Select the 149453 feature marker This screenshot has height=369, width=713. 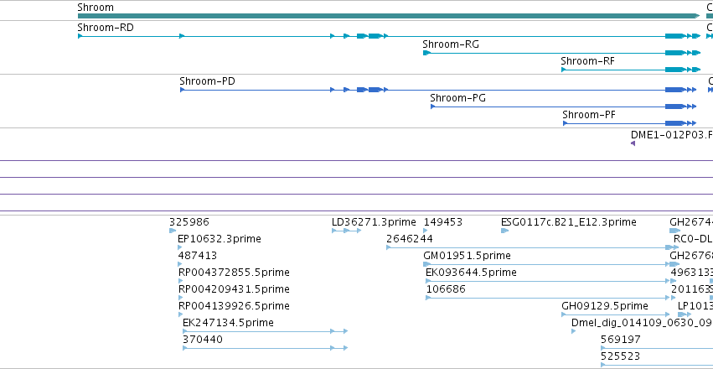click(x=426, y=231)
